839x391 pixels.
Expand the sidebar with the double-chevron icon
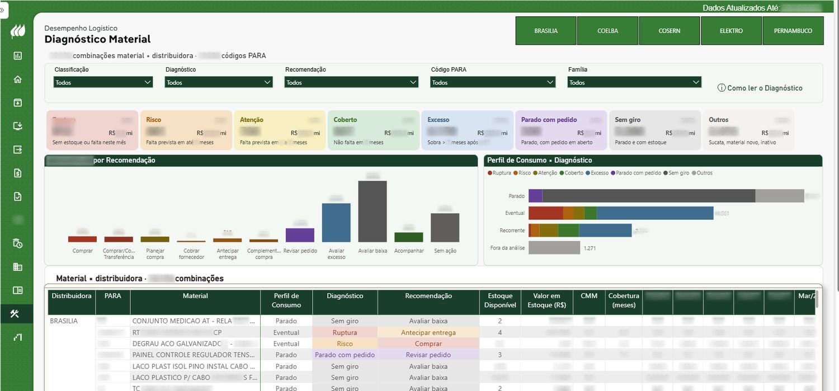click(3, 10)
